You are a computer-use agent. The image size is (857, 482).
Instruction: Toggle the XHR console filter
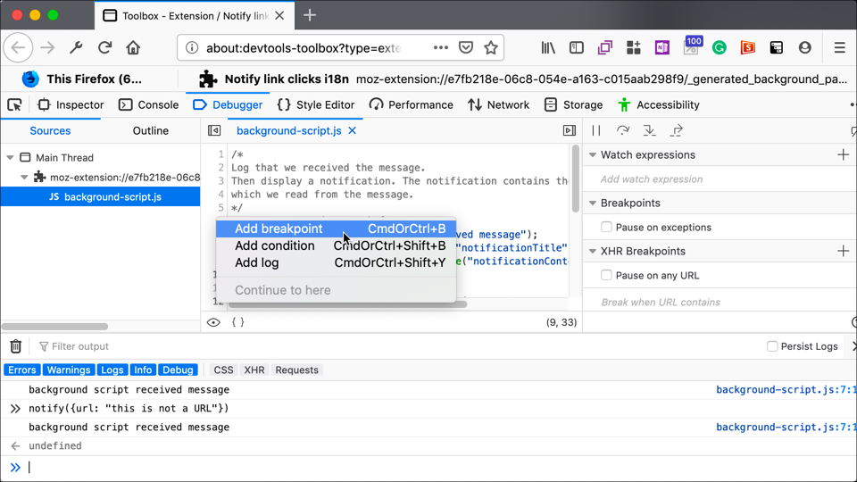(254, 370)
